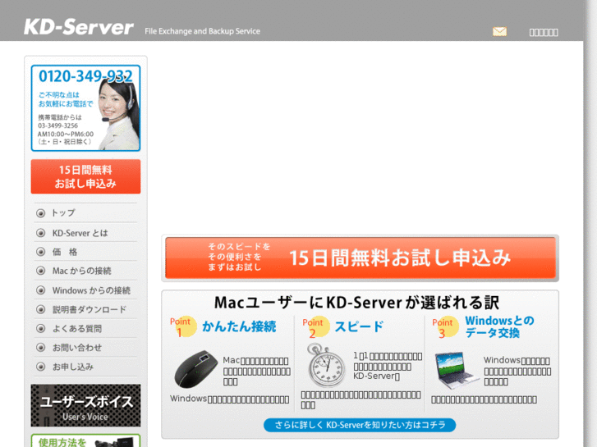Click the header link beside the envelope
This screenshot has width=597, height=447.
(x=544, y=32)
